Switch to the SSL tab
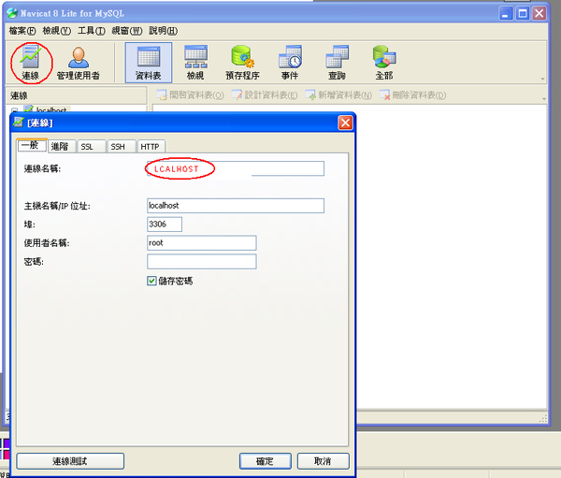Image resolution: width=561 pixels, height=478 pixels. click(92, 147)
